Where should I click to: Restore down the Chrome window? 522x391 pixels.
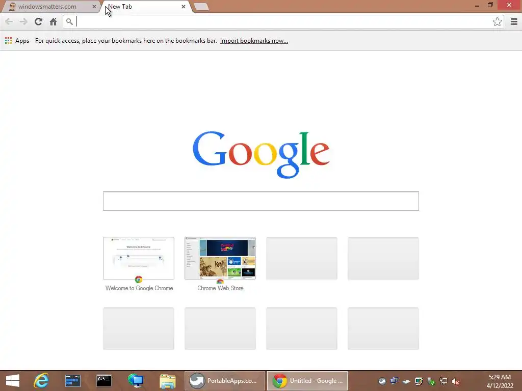490,5
